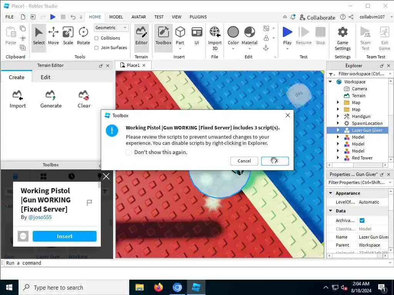Select the Camera item in Explorer
The image size is (394, 295).
click(359, 89)
